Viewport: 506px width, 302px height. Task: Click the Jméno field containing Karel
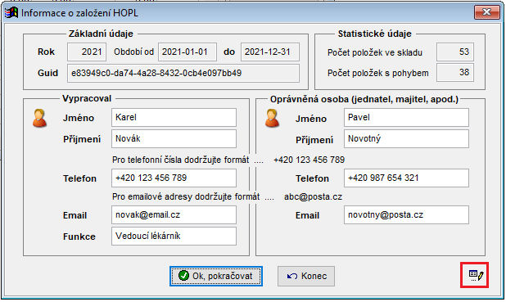[x=174, y=118]
